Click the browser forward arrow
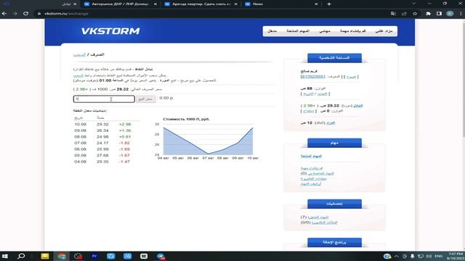The width and height of the screenshot is (465, 261). tap(15, 14)
